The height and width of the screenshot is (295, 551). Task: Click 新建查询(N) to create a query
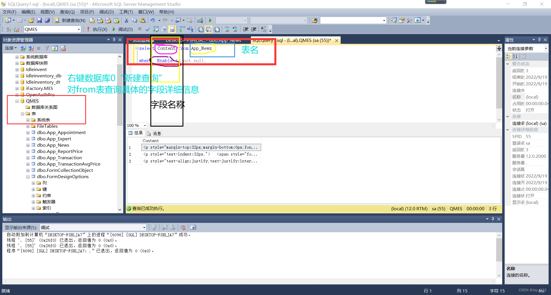[70, 20]
